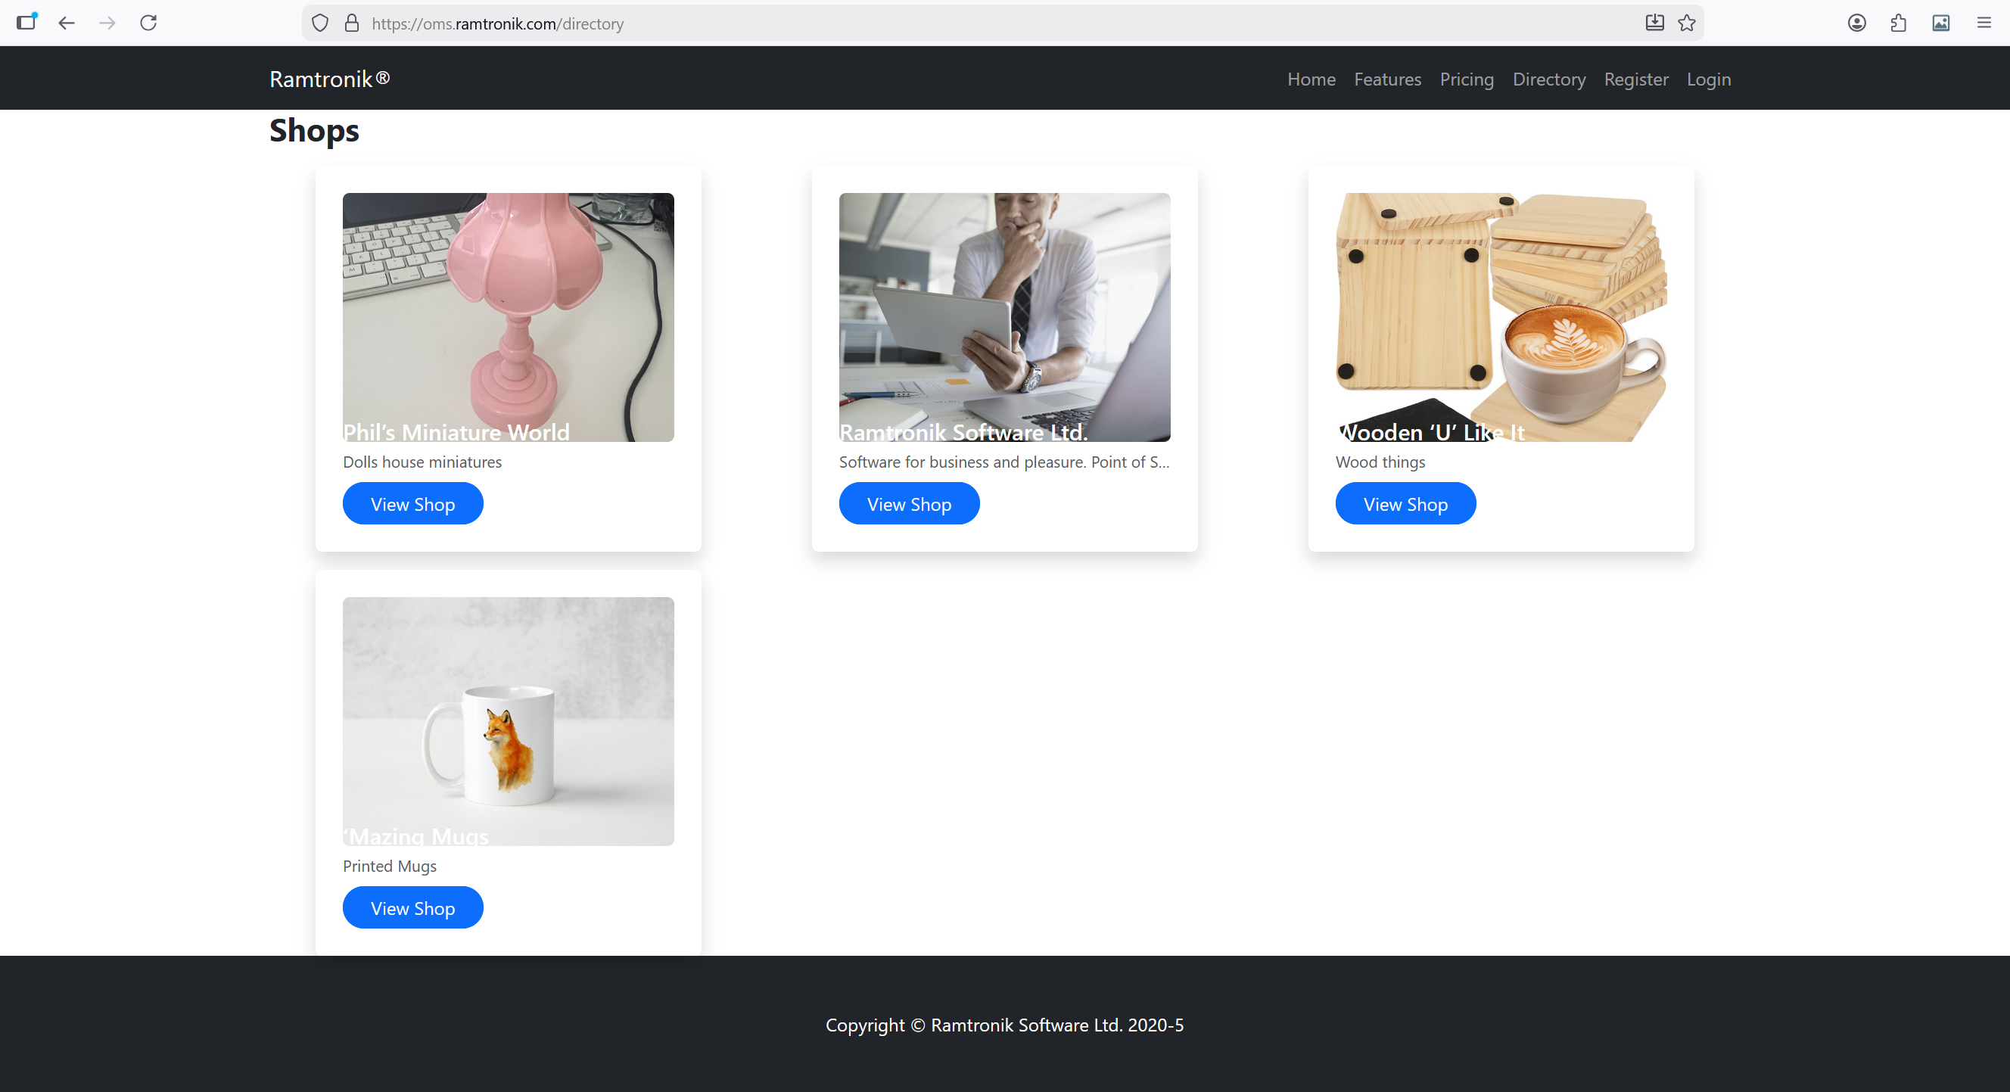The image size is (2010, 1092).
Task: Reload the current page
Action: (148, 23)
